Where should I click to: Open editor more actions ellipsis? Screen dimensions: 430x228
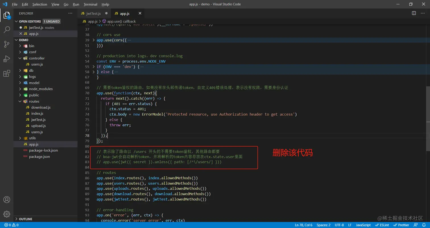pyautogui.click(x=423, y=13)
